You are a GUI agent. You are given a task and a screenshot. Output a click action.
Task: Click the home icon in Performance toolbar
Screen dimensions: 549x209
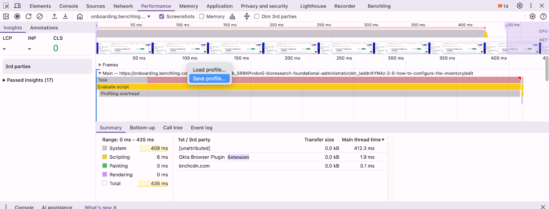80,16
